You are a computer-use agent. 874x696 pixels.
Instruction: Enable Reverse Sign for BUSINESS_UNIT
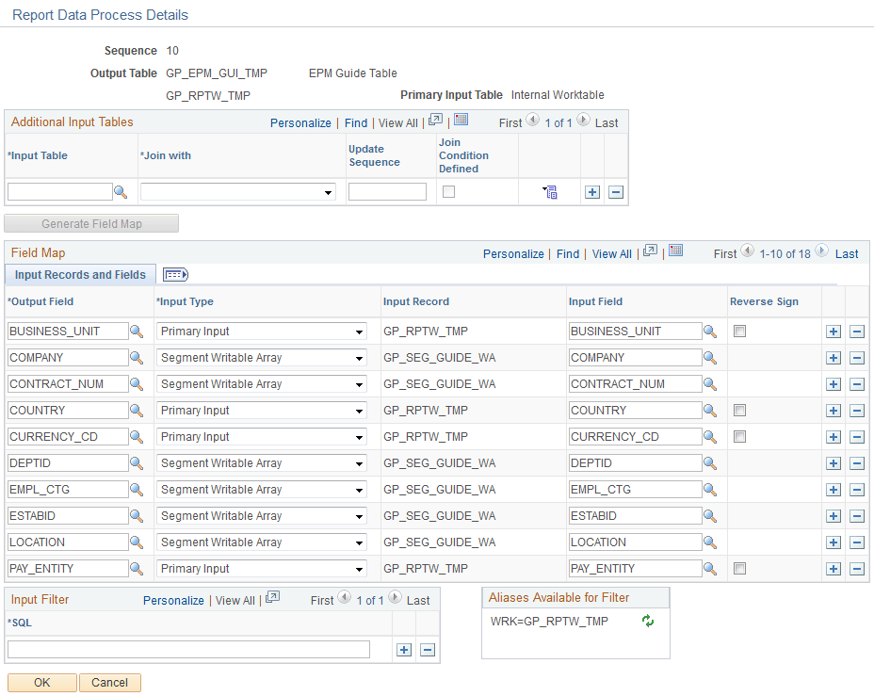point(739,331)
